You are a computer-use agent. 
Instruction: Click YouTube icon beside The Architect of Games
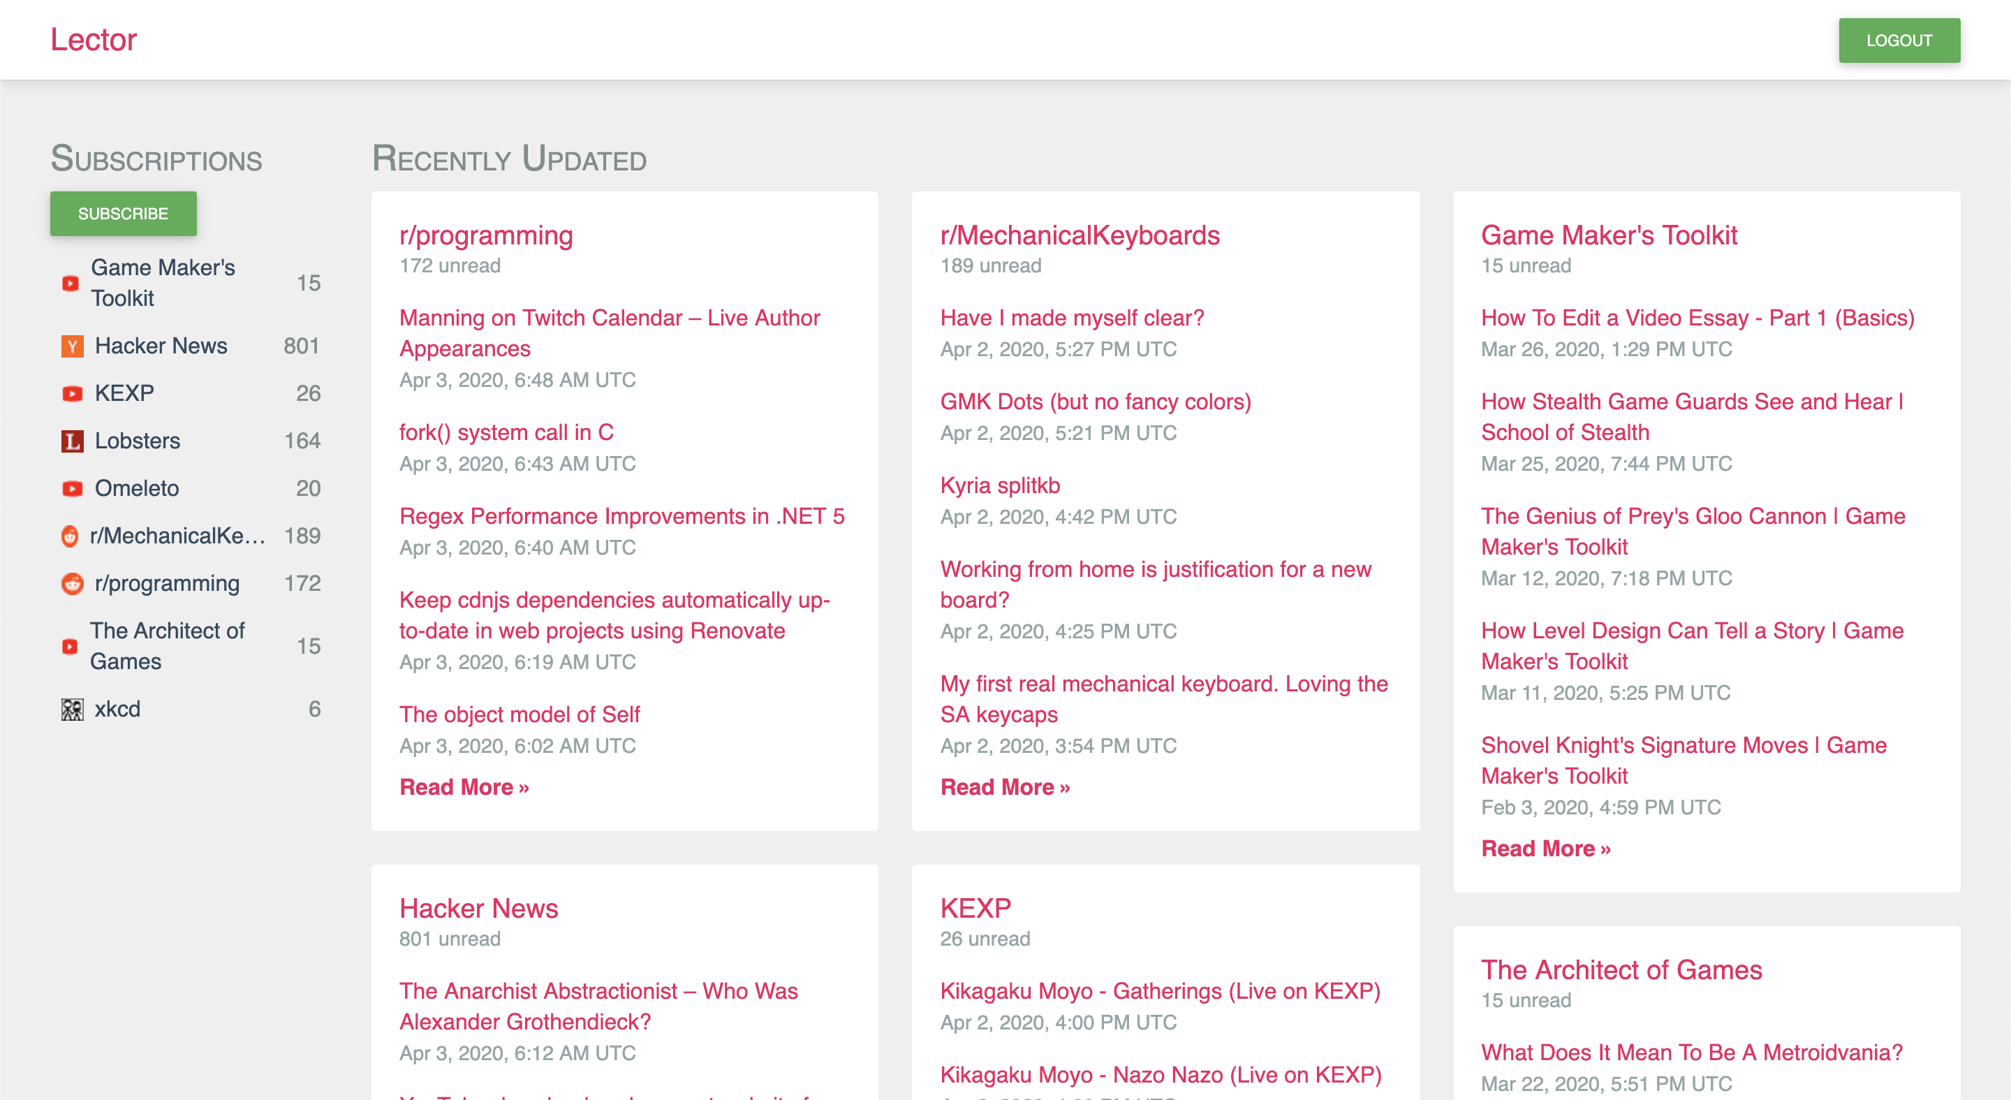coord(71,647)
